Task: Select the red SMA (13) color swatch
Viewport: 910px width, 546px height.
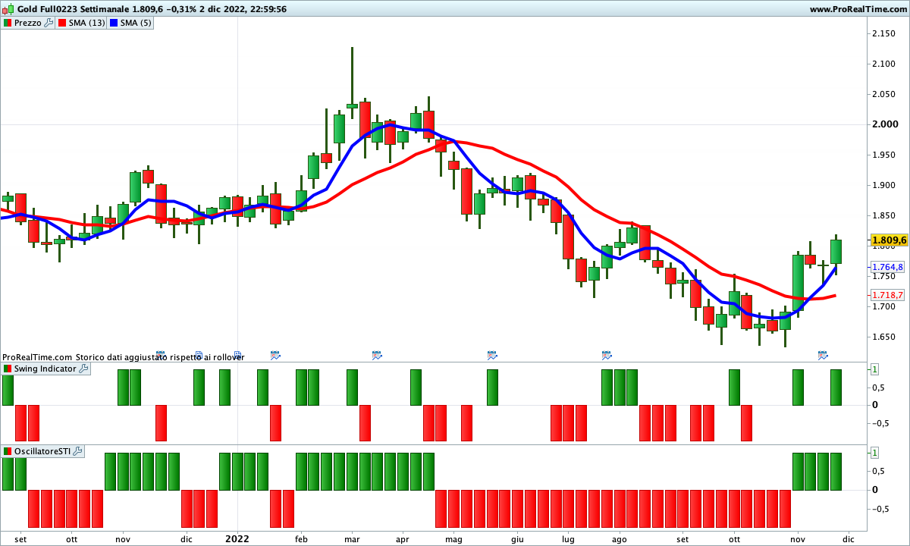Action: (x=61, y=23)
